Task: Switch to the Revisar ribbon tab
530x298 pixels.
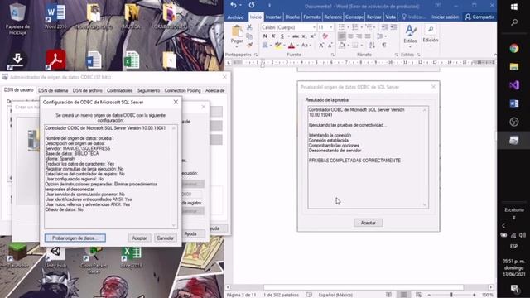Action: point(373,17)
